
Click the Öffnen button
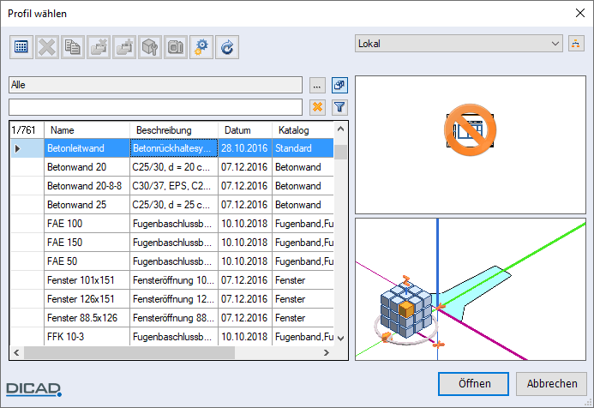[473, 384]
